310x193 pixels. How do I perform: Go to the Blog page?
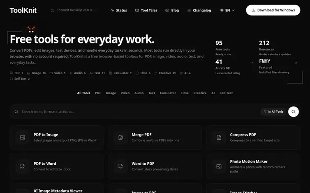tap(172, 10)
